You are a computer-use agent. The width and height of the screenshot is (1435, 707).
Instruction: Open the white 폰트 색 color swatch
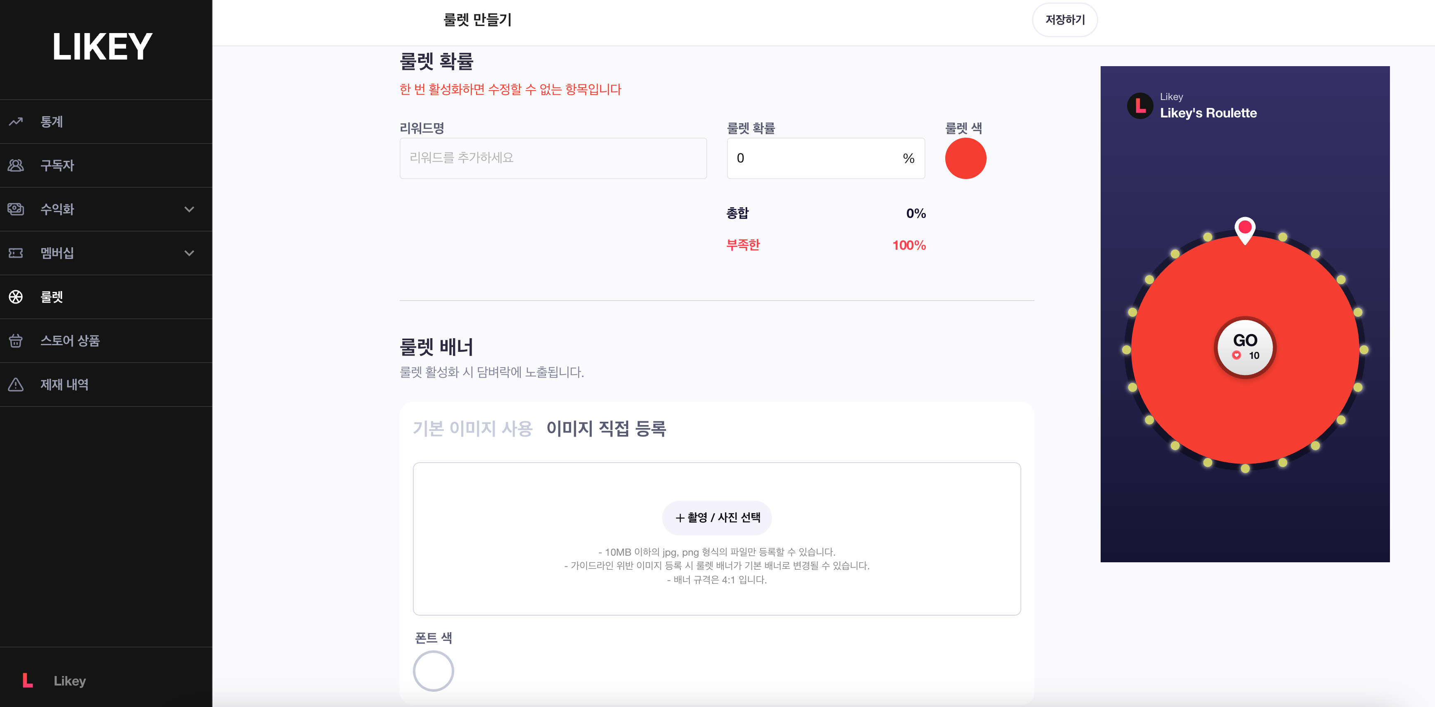point(433,671)
